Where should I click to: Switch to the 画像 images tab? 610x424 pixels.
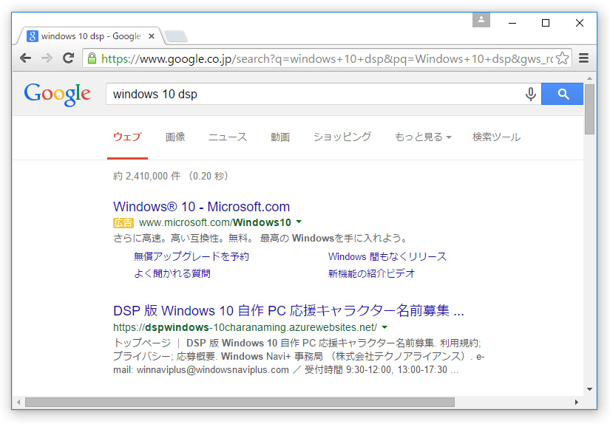(x=175, y=137)
